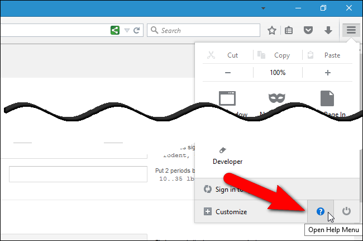Minimize the Firefox window
The width and height of the screenshot is (363, 241).
click(298, 8)
